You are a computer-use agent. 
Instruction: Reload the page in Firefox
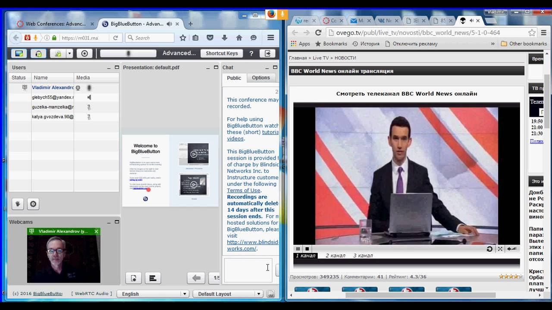pos(116,38)
